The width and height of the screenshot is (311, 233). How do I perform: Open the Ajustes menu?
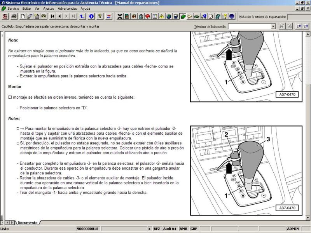49,9
